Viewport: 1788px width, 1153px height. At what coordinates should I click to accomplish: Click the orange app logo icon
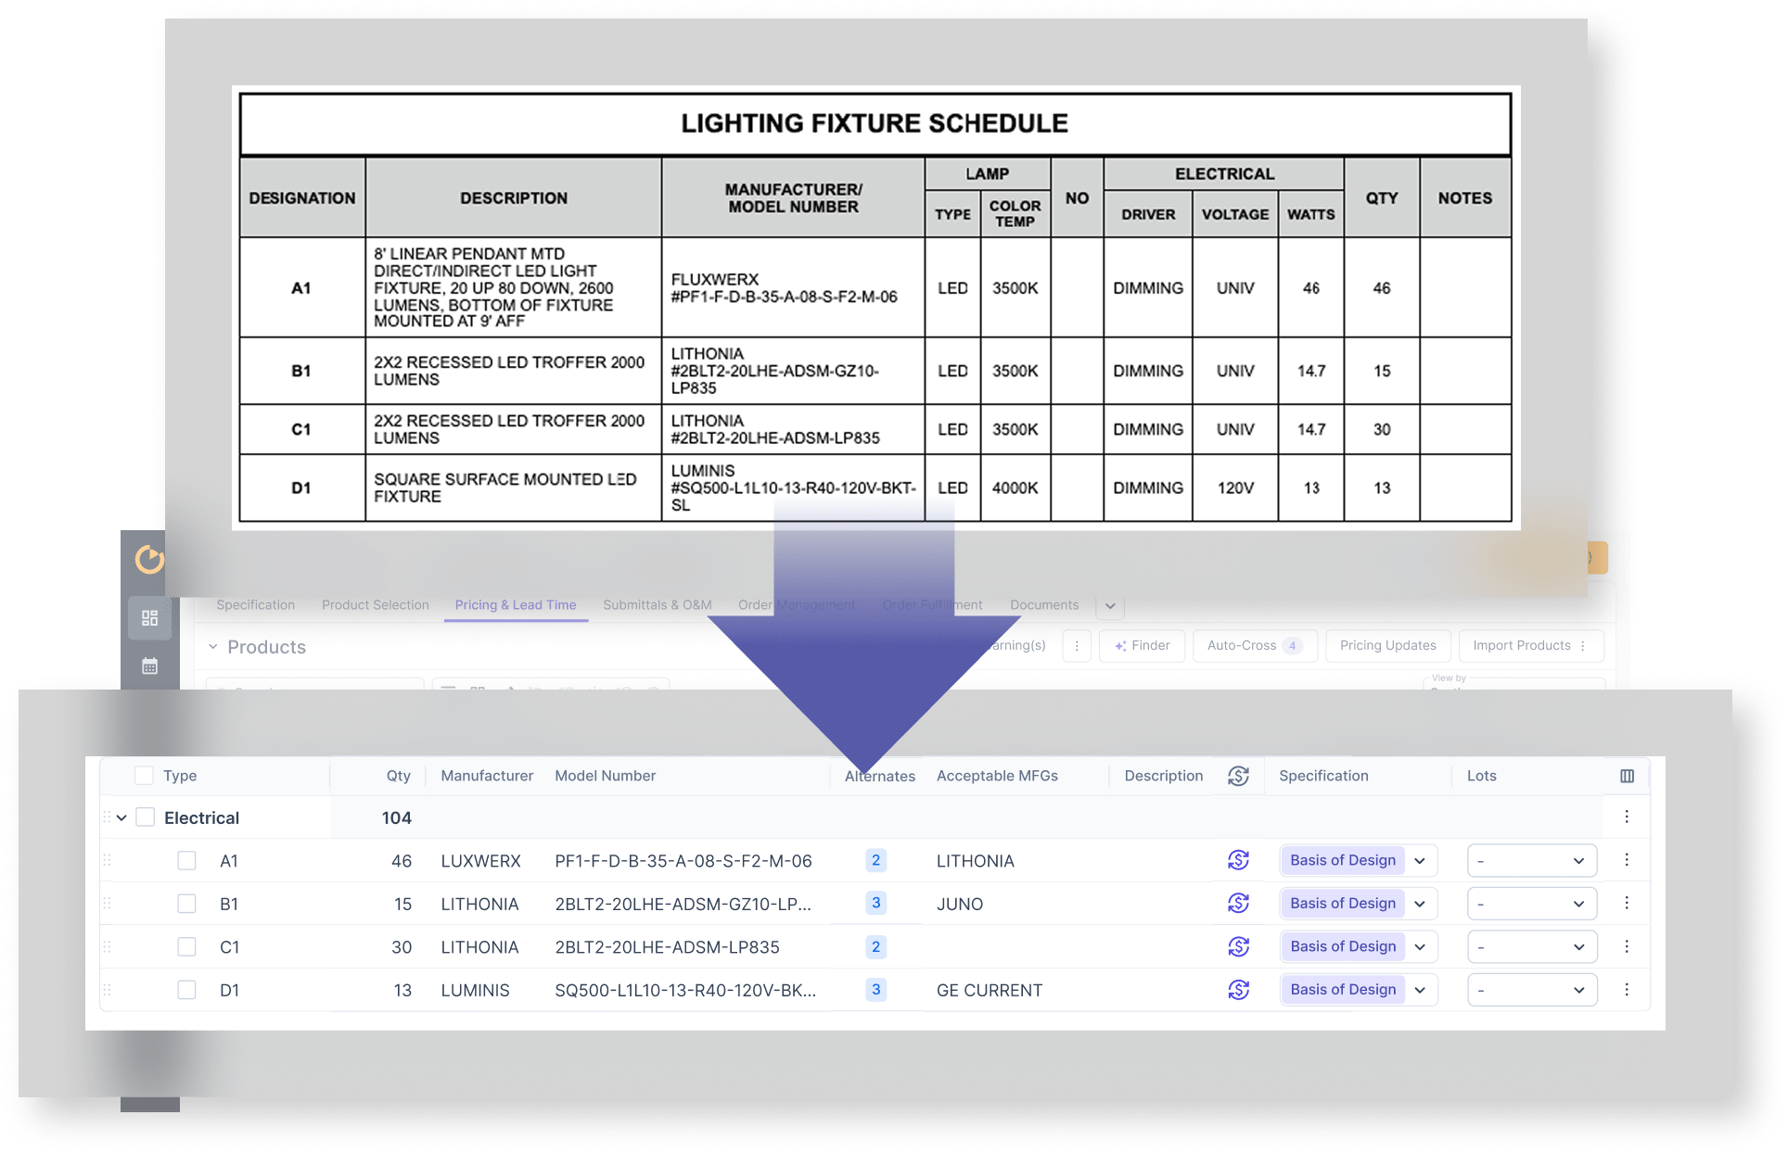(149, 559)
